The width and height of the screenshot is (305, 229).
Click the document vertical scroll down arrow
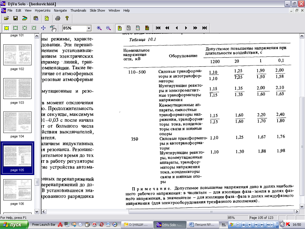(302, 207)
